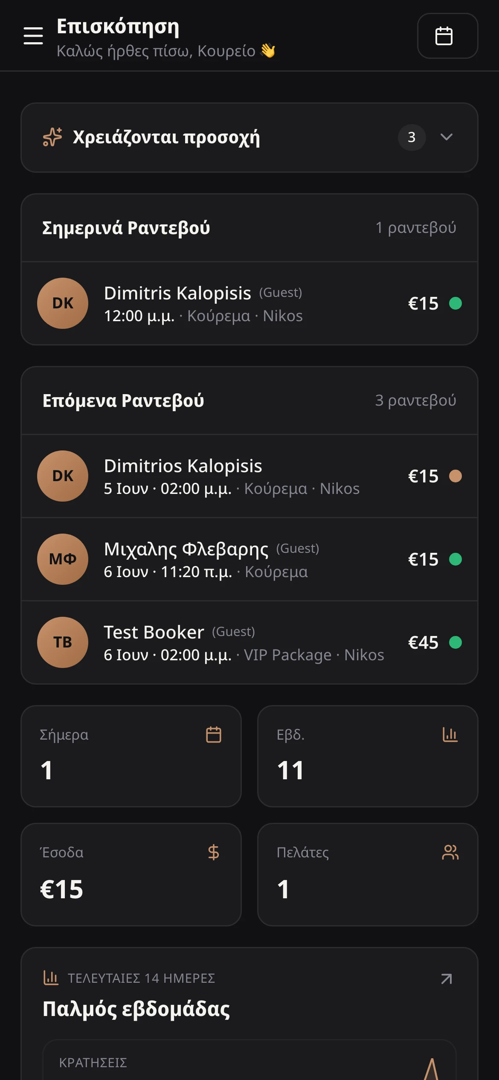Click the dollar icon in Έσοδα card
The height and width of the screenshot is (1080, 499).
click(214, 852)
